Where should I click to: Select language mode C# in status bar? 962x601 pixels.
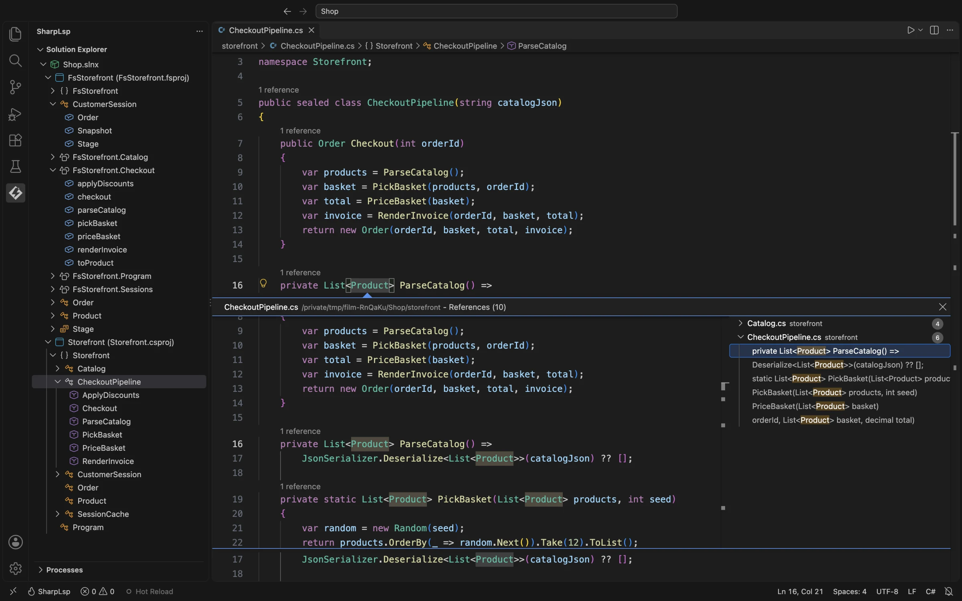(930, 591)
